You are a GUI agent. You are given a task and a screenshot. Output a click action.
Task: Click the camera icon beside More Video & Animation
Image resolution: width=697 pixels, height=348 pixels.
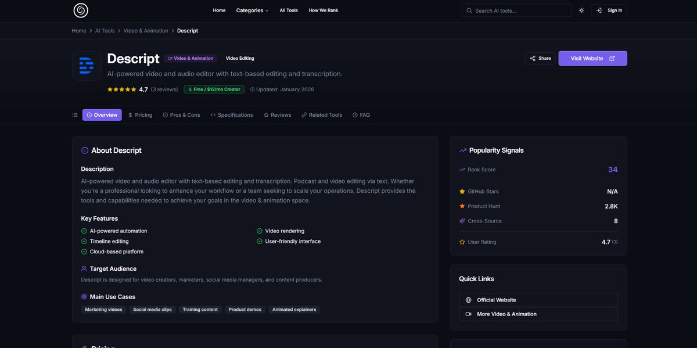[x=468, y=314]
